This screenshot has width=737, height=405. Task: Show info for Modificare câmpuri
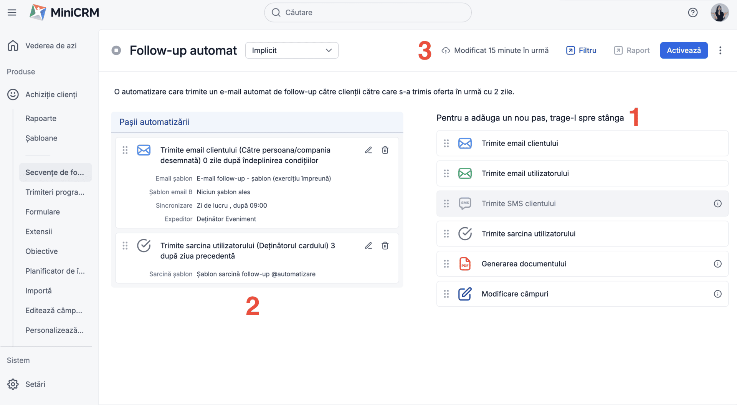tap(717, 294)
